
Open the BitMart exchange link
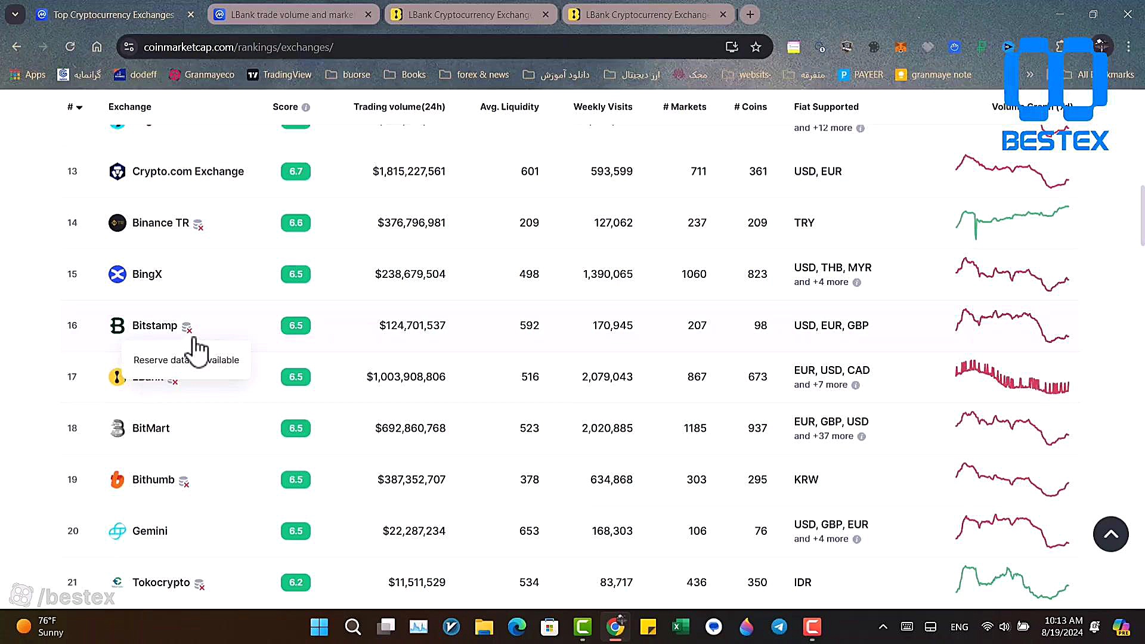pos(151,428)
